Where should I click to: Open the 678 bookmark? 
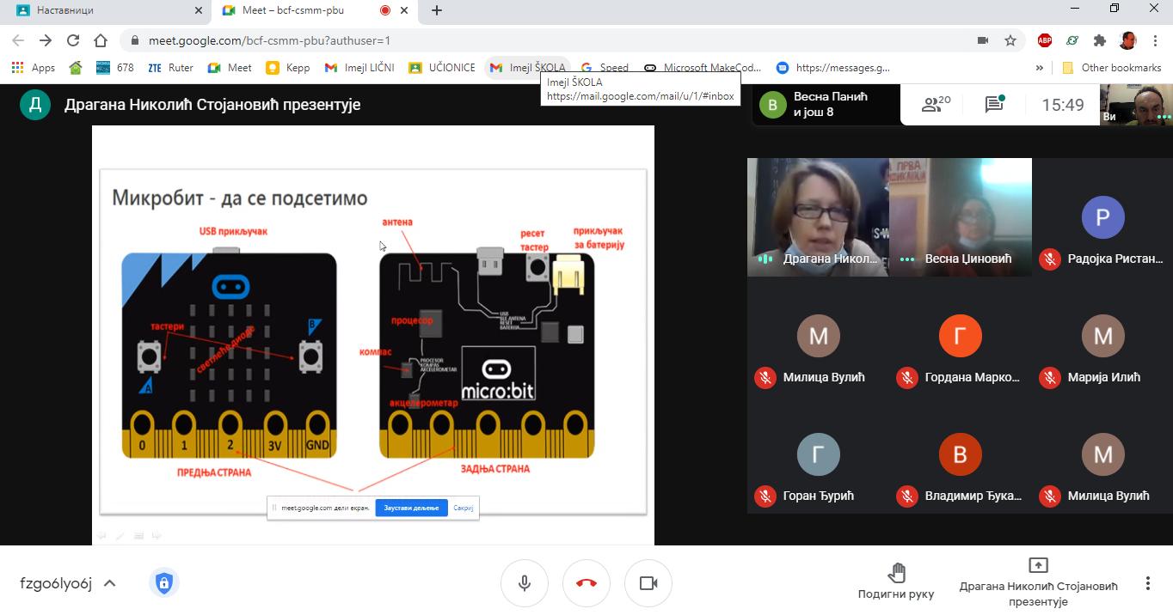point(114,68)
